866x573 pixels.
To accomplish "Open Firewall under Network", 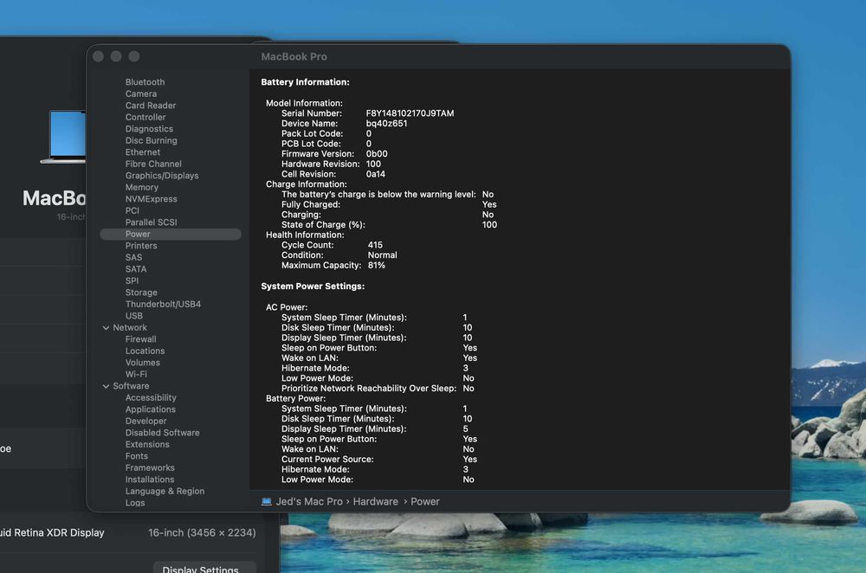I will 140,339.
